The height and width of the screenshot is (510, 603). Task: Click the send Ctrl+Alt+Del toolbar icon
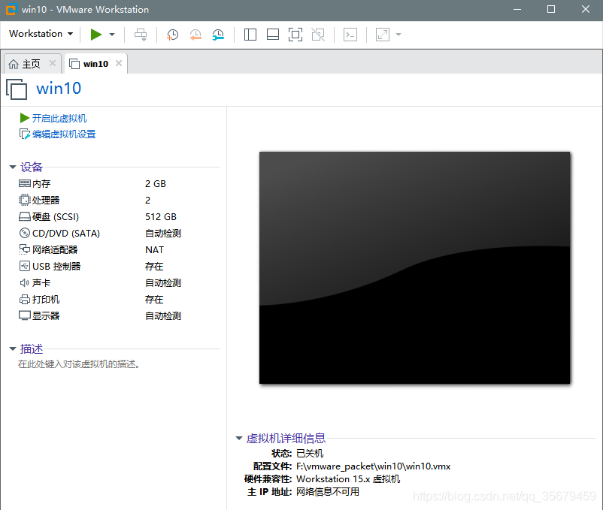pyautogui.click(x=141, y=35)
